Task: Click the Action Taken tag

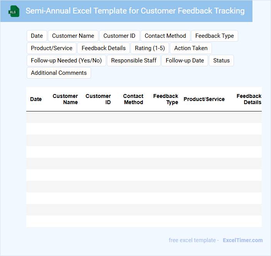Action: pyautogui.click(x=191, y=48)
